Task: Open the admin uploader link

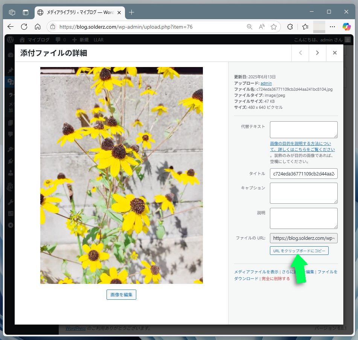Action: (266, 83)
